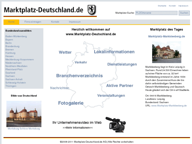This screenshot has width=192, height=144.
Task: Click the Startseite link at top right
Action: 162,6
